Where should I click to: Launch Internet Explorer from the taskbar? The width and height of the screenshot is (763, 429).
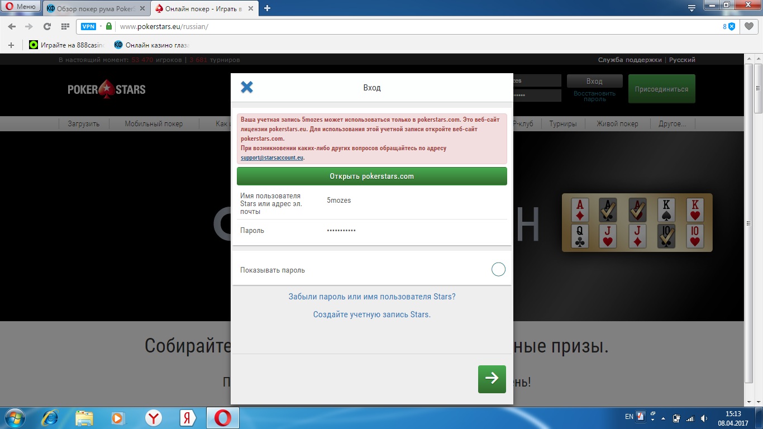[50, 418]
